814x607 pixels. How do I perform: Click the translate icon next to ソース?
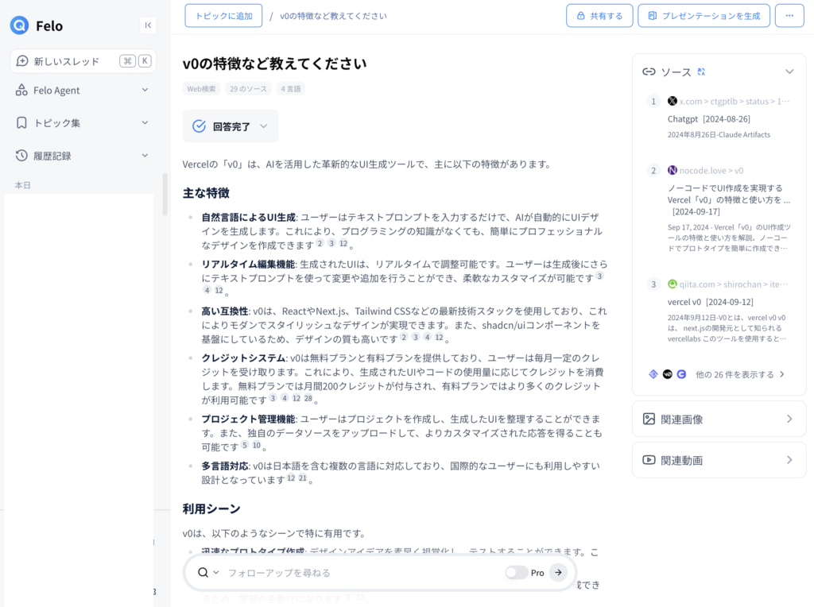[701, 72]
